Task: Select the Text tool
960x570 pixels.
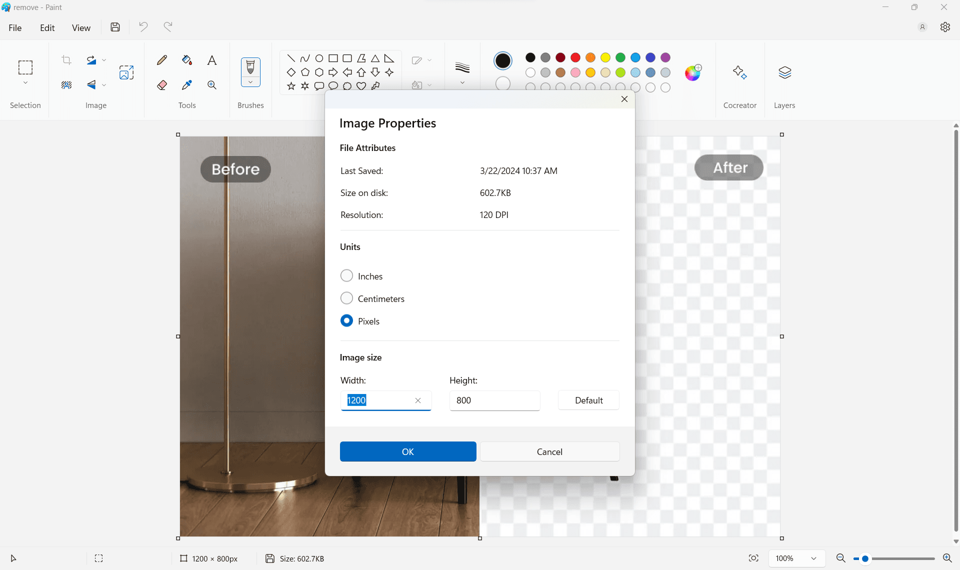Action: (212, 60)
